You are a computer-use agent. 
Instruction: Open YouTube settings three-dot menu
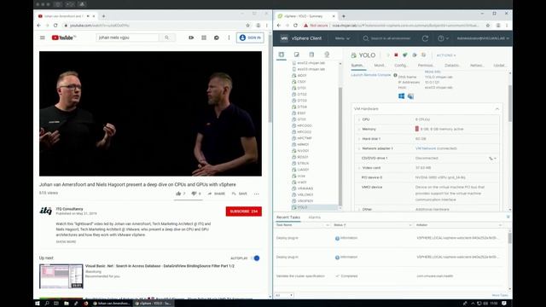pyautogui.click(x=229, y=38)
